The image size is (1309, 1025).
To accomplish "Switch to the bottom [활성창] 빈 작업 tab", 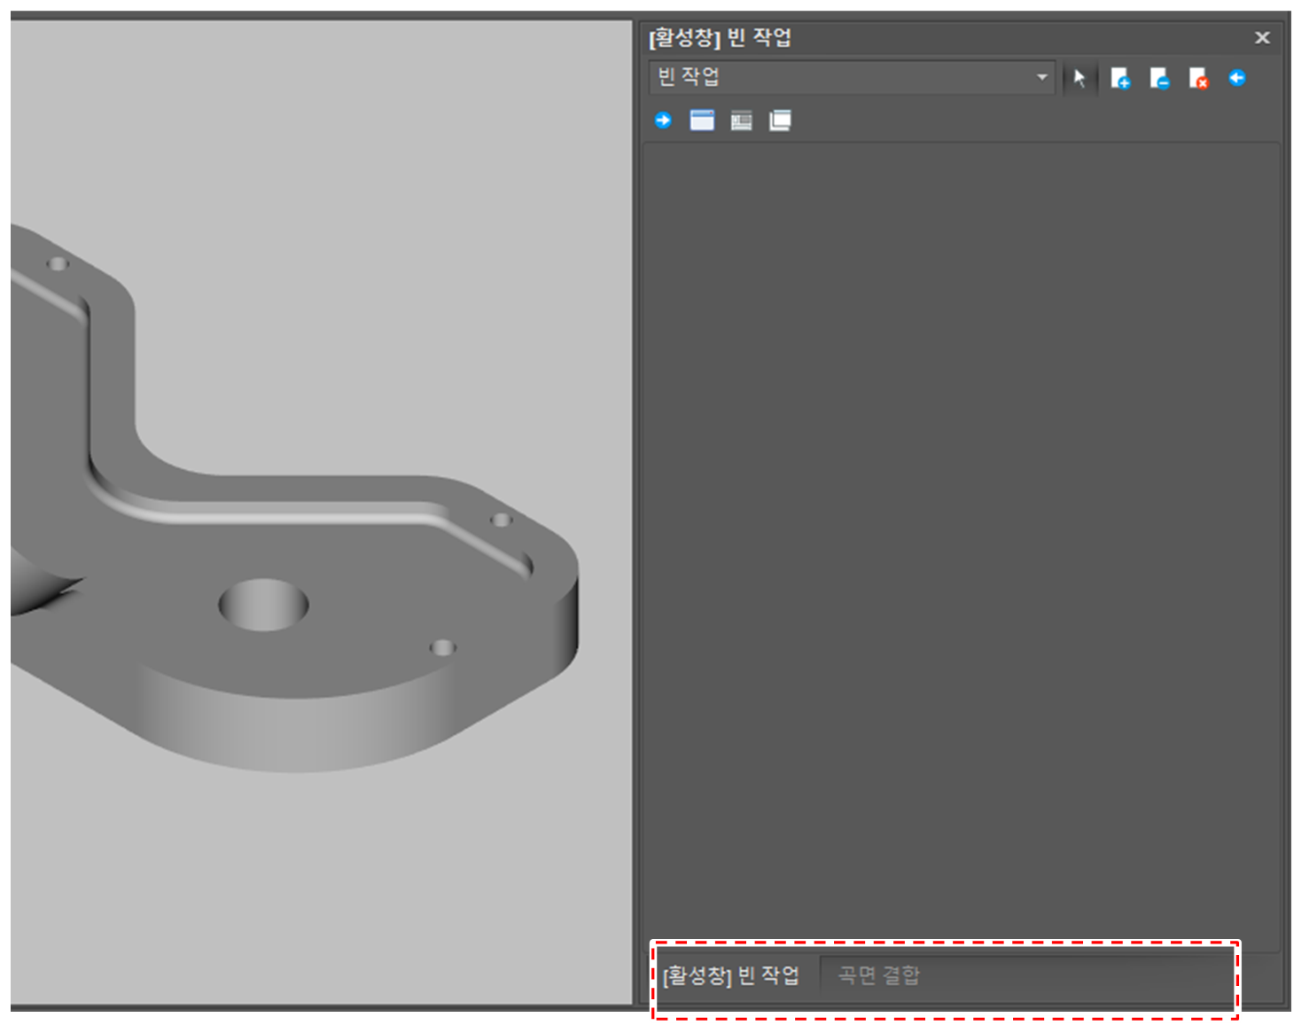I will tap(731, 975).
